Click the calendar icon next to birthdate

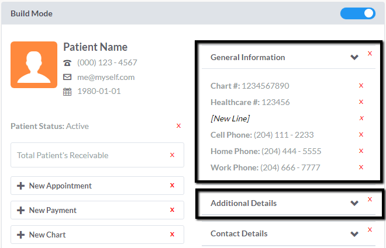click(x=67, y=92)
